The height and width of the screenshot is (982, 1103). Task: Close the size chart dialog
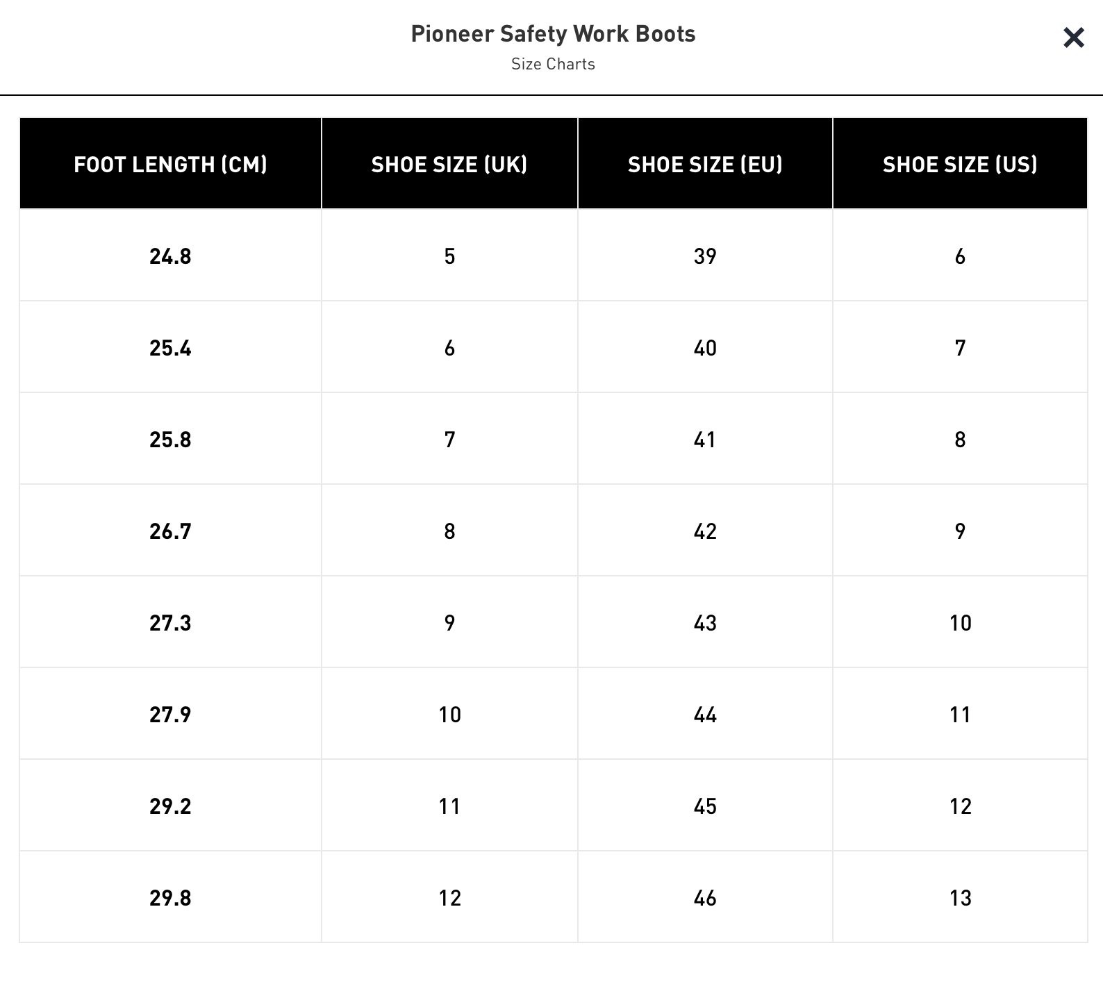coord(1073,38)
